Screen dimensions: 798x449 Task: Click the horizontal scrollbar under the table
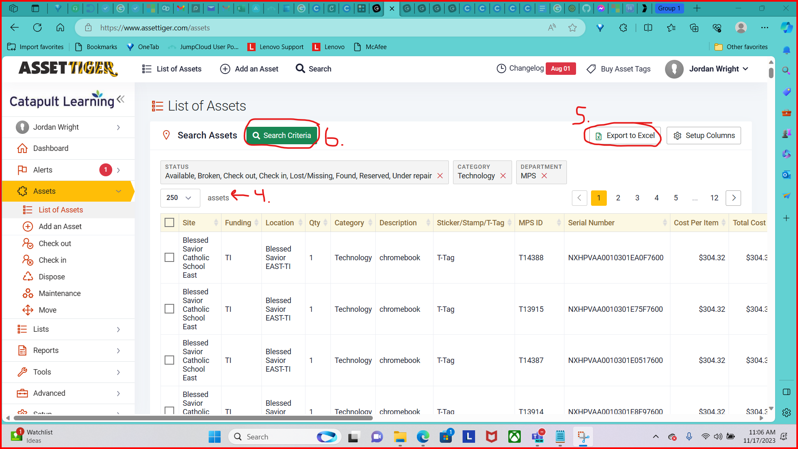coord(193,418)
